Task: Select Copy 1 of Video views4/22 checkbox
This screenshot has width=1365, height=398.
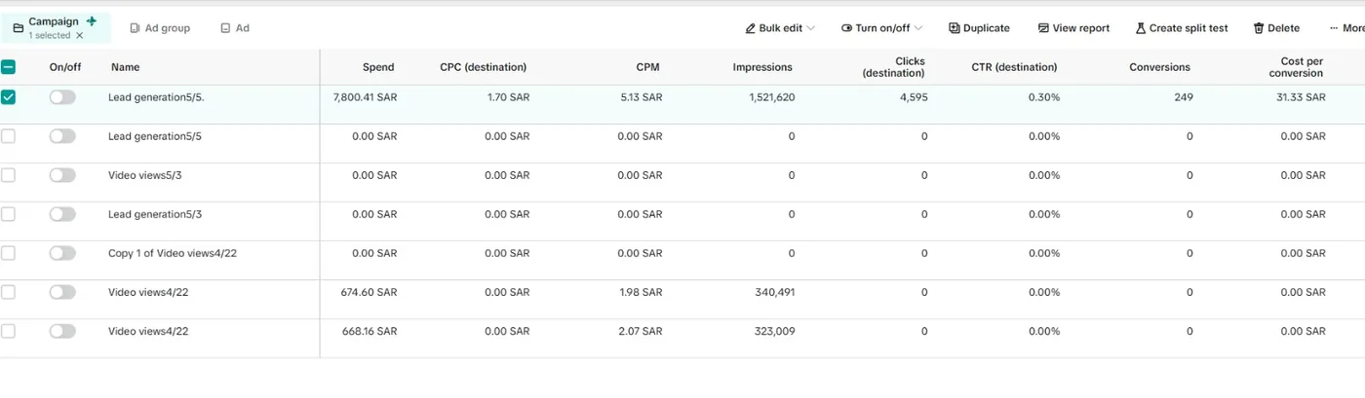Action: [8, 253]
